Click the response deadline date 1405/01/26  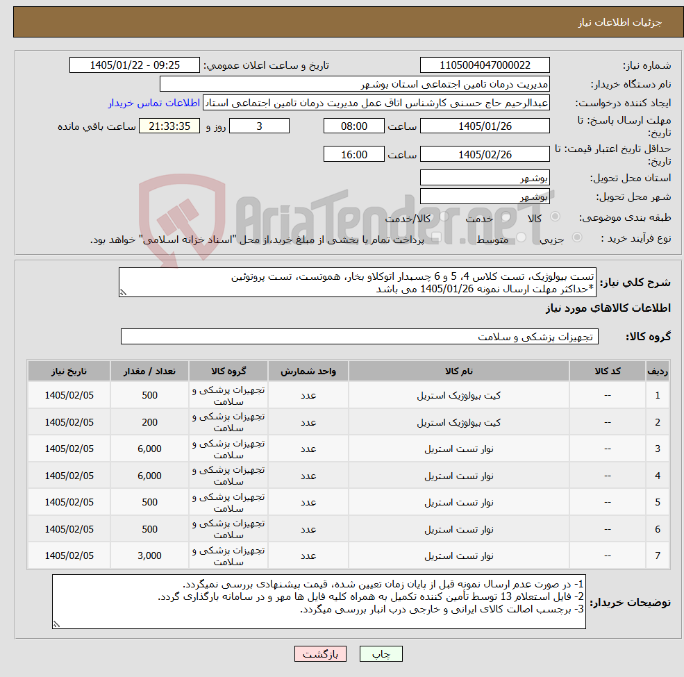pos(485,126)
